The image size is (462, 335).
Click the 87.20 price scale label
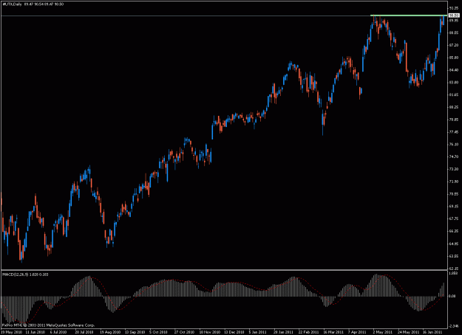(454, 45)
